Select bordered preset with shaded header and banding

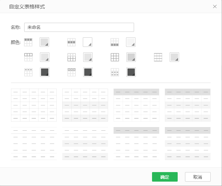click(188, 105)
